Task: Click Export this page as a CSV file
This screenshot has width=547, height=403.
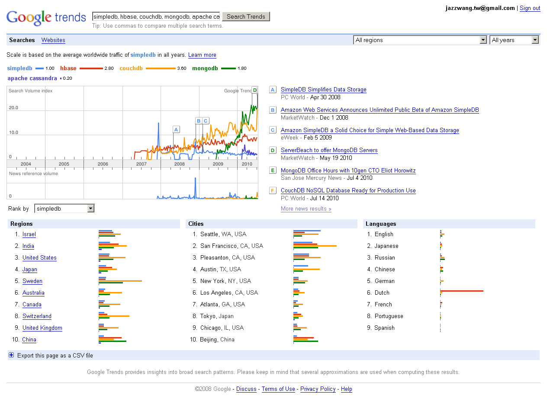Action: coord(55,355)
